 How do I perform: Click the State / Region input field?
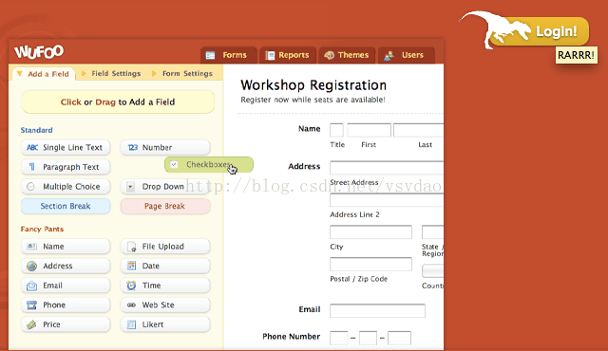click(433, 232)
